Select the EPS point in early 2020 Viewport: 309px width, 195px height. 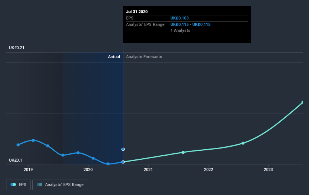[93, 158]
